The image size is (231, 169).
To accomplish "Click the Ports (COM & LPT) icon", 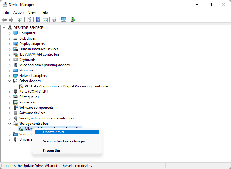I will point(15,92).
